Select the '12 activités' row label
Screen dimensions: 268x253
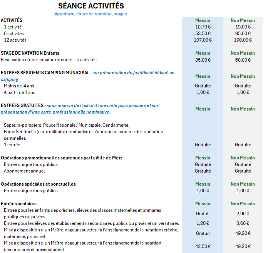[15, 40]
